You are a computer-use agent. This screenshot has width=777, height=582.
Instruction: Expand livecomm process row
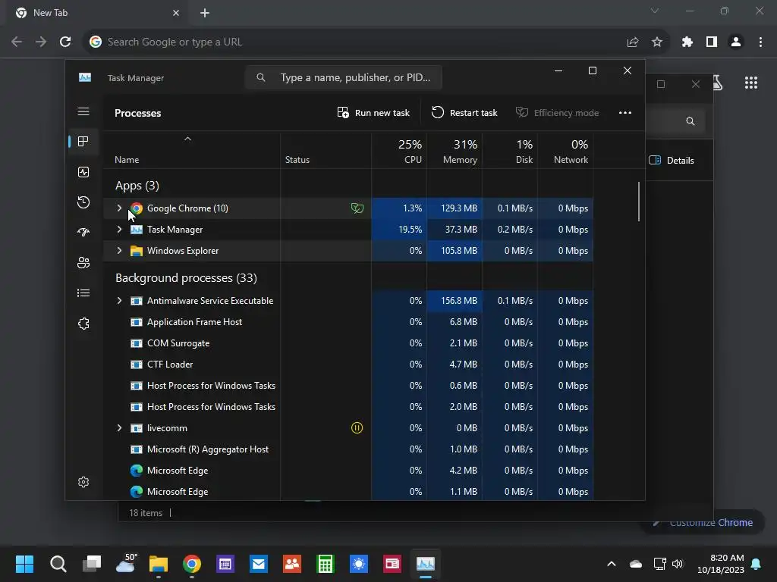click(x=119, y=428)
